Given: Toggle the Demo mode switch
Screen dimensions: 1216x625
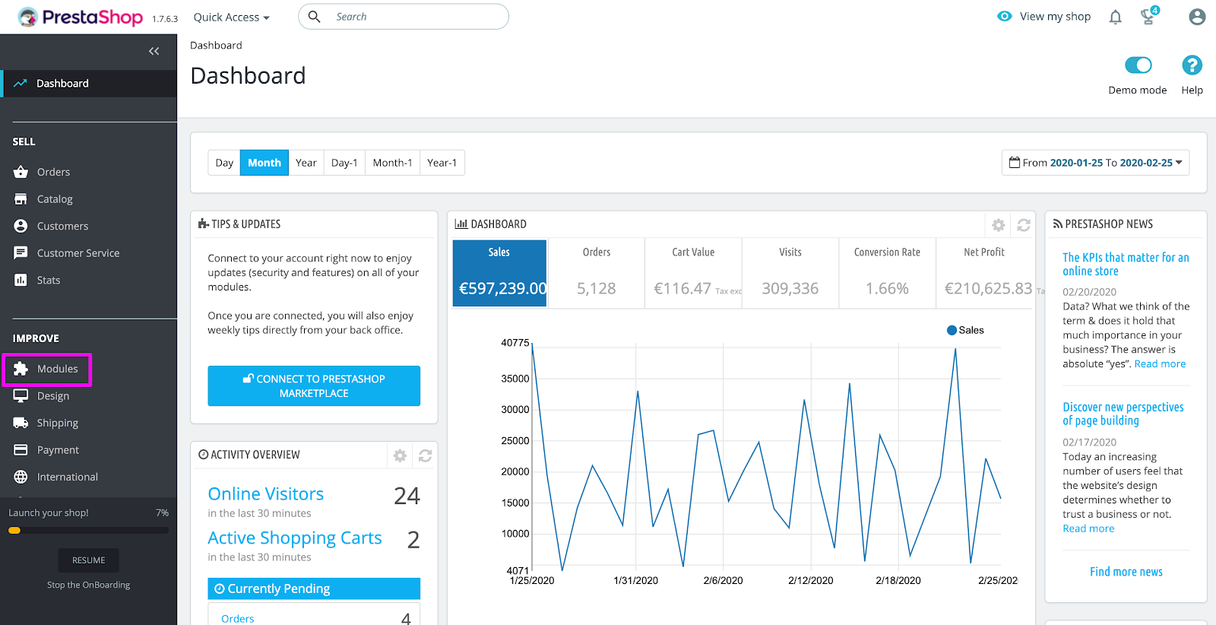Looking at the screenshot, I should pos(1138,65).
